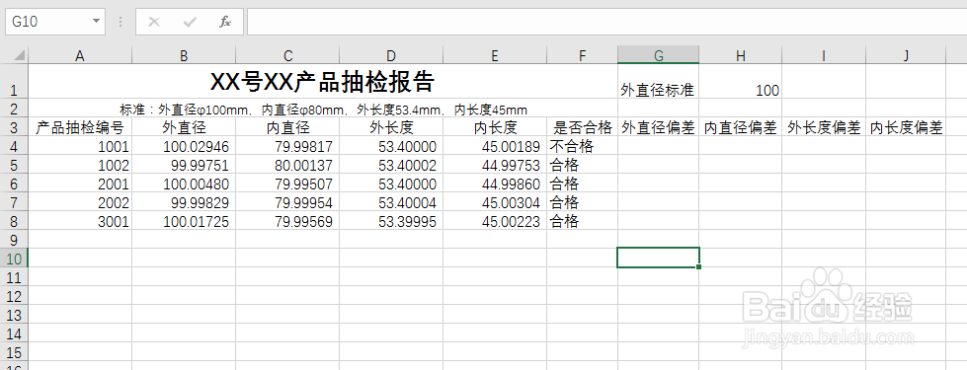Select row 10 header
Viewport: 967px width, 370px height.
point(14,258)
